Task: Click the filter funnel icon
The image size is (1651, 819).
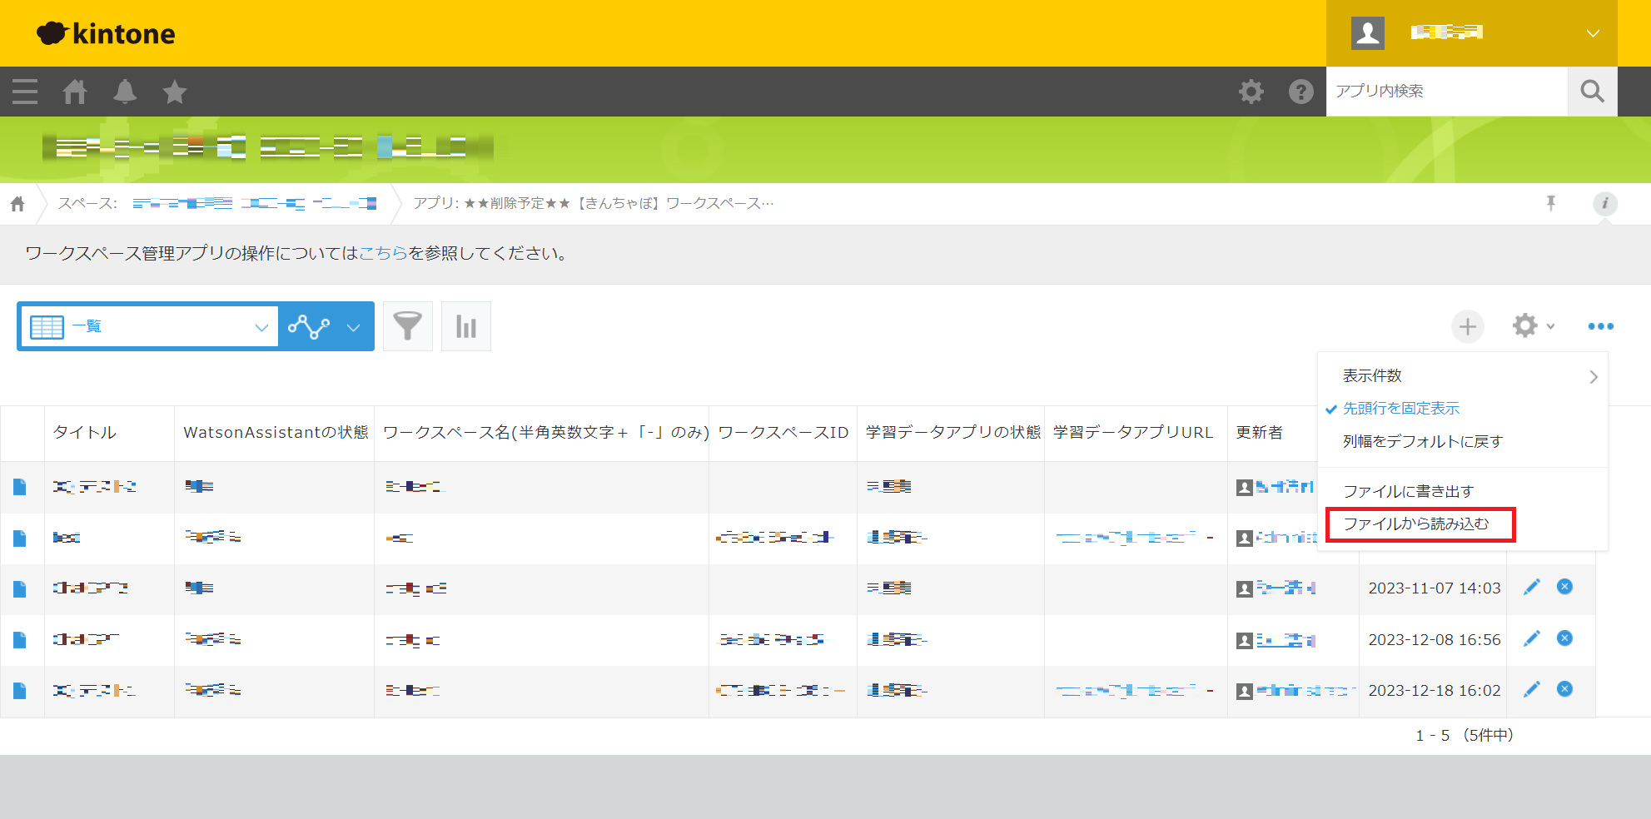Action: pyautogui.click(x=407, y=326)
